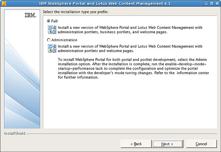Click the InstallShield label at bottom
Screen dimensions: 221x152
(15, 133)
